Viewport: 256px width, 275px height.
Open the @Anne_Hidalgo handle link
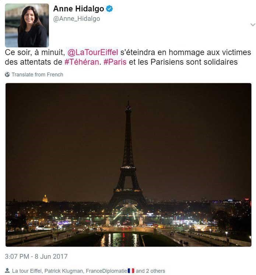coord(77,19)
